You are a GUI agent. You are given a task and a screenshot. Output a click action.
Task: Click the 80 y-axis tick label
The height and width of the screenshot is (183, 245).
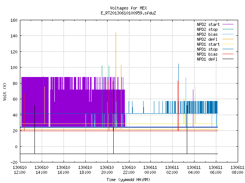(x=15, y=83)
